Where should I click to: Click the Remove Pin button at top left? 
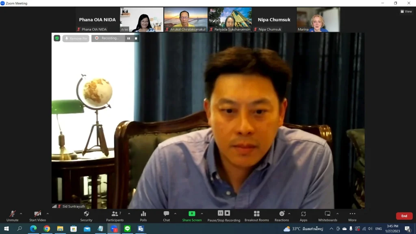point(76,39)
